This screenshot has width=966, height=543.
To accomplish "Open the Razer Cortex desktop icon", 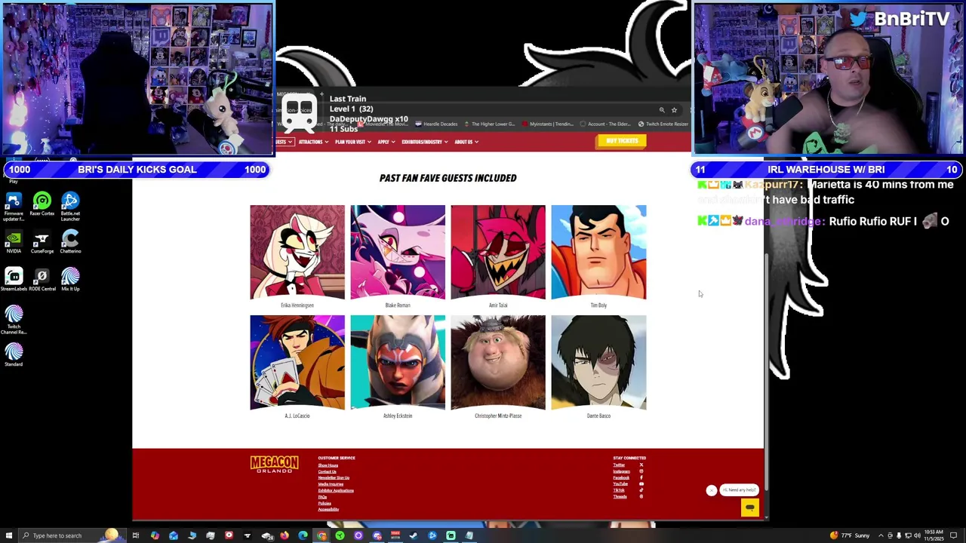I will point(42,204).
